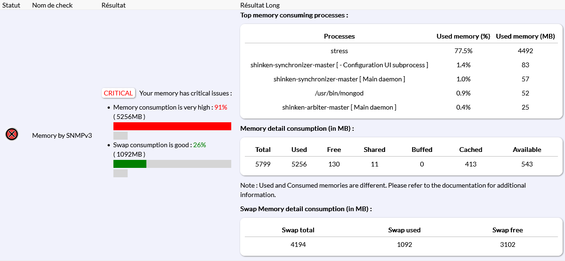Click the Résultat Long column header

(x=260, y=5)
